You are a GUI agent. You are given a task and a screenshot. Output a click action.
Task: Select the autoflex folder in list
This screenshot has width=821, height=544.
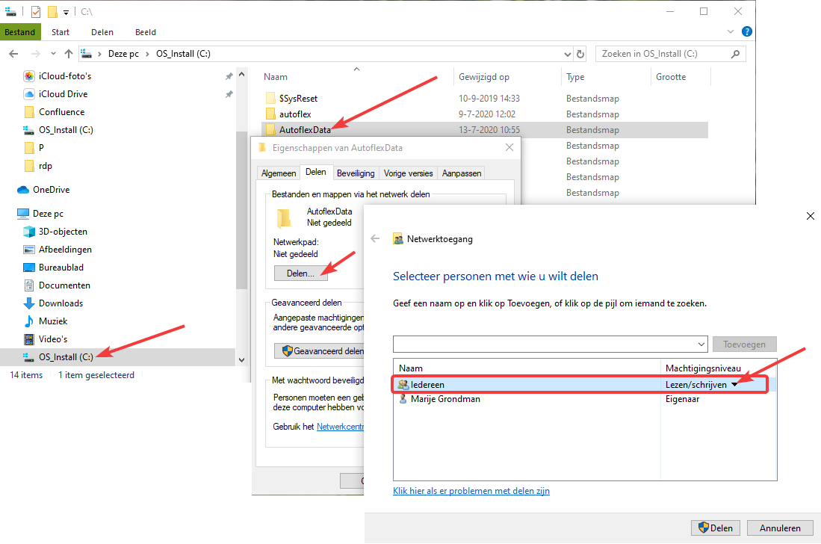pyautogui.click(x=295, y=114)
